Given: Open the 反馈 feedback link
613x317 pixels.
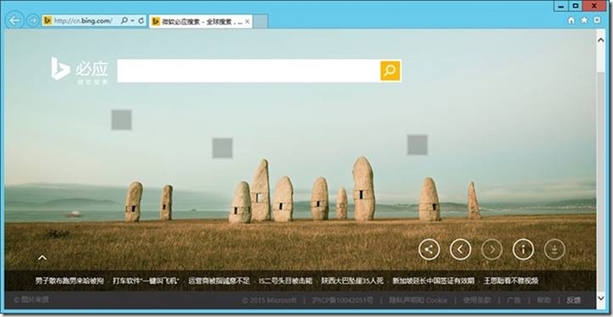Looking at the screenshot, I should tap(573, 300).
